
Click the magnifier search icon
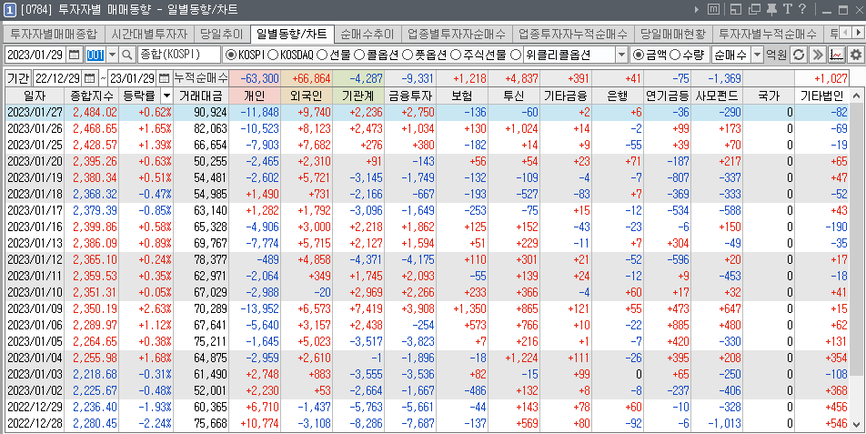pos(127,55)
